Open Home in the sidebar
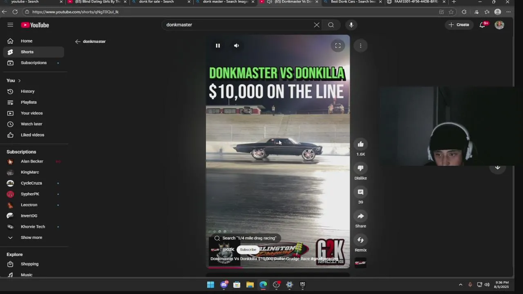 34,41
